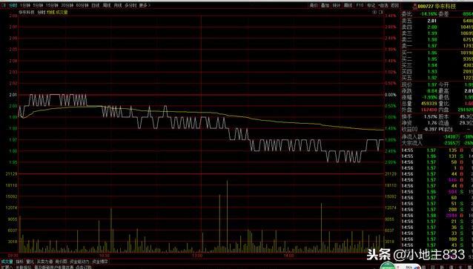The height and width of the screenshot is (269, 473).
Task: Open the F10 company info
Action: (360, 5)
